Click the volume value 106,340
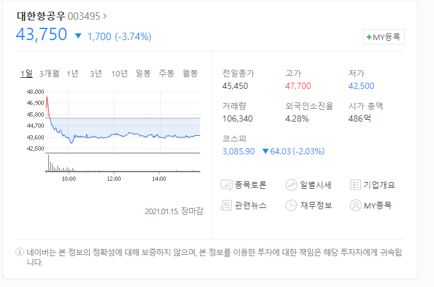Image resolution: width=434 pixels, height=287 pixels. (237, 119)
